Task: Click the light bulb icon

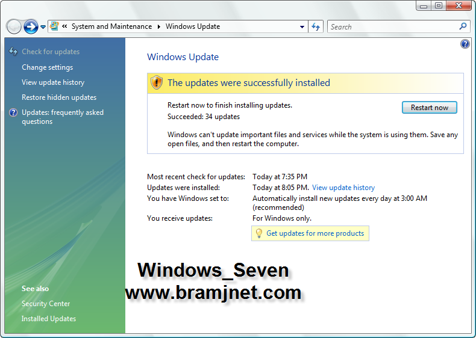Action: tap(259, 233)
